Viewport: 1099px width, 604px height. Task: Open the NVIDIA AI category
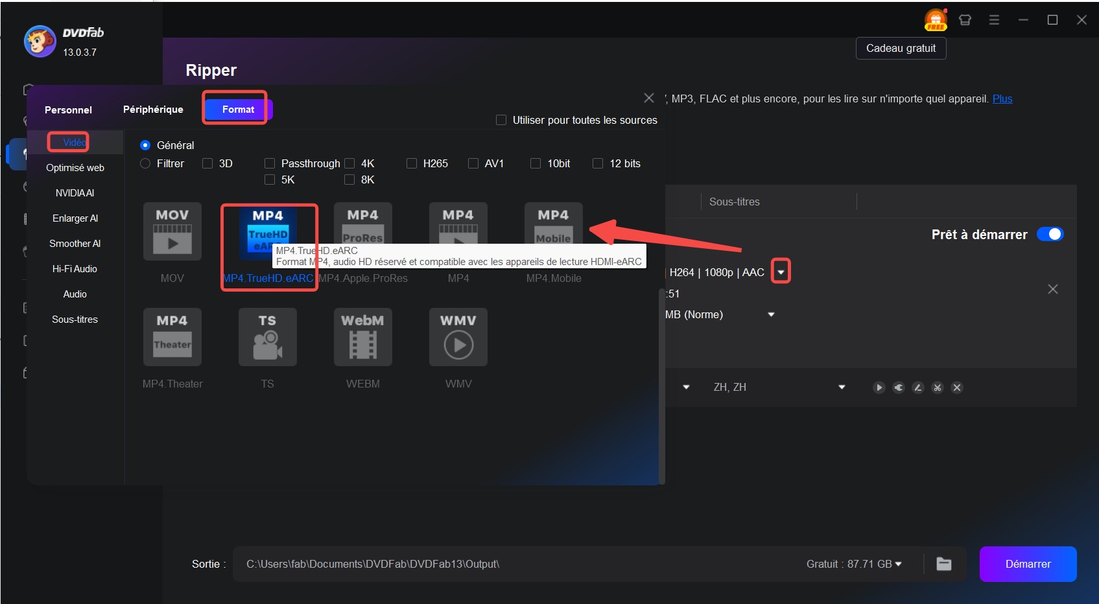coord(75,192)
